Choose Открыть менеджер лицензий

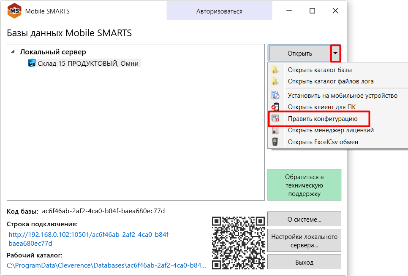330,130
